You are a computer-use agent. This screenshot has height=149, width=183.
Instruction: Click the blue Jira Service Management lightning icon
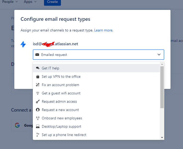[x=23, y=44]
